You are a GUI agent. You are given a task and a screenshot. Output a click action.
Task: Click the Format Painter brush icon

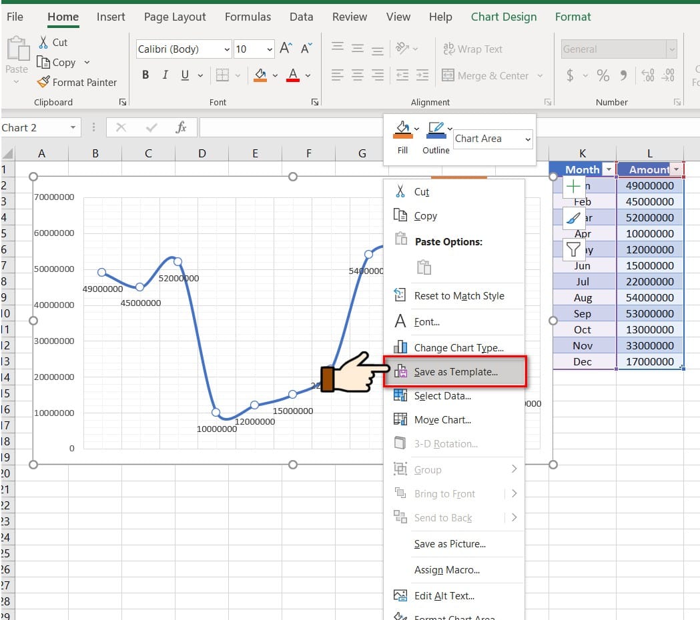(x=43, y=82)
